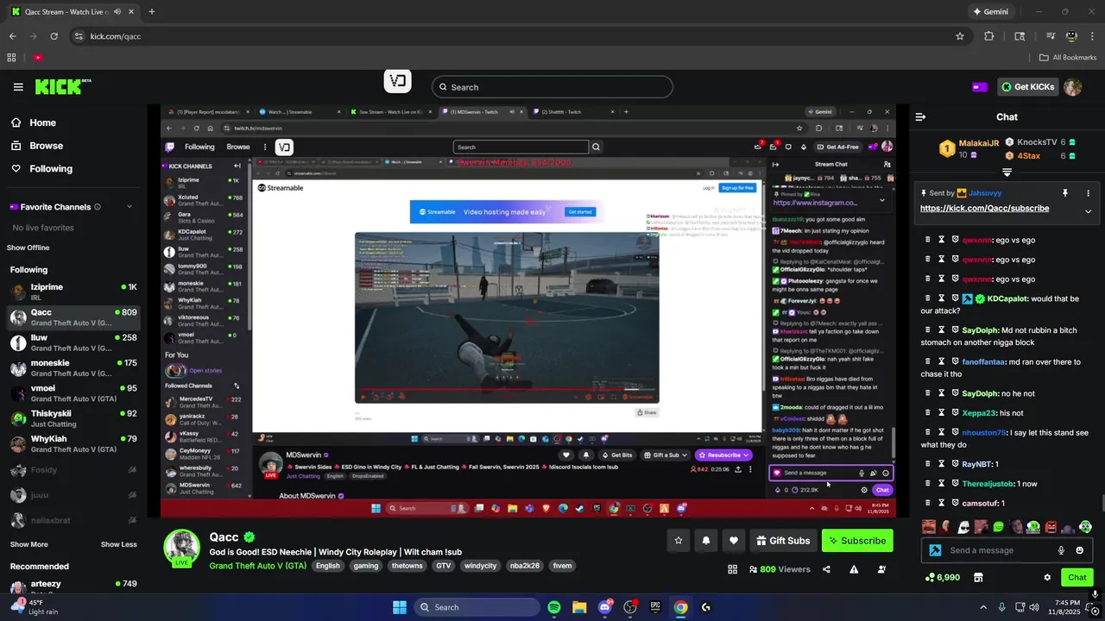Image resolution: width=1105 pixels, height=621 pixels.
Task: Open the user profile avatar menu
Action: coord(1073,87)
